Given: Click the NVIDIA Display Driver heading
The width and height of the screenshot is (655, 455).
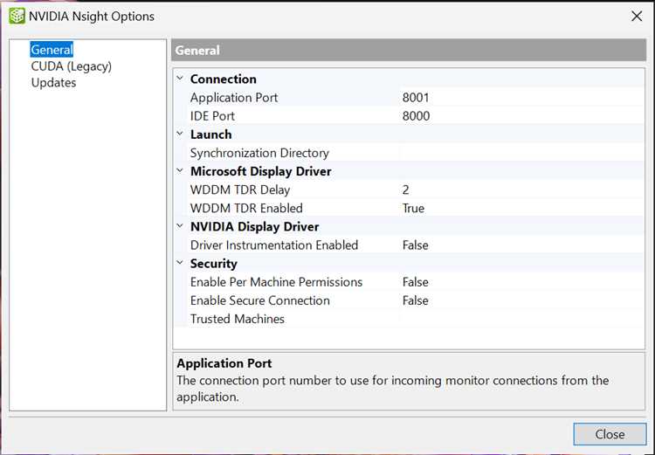Looking at the screenshot, I should (x=254, y=226).
